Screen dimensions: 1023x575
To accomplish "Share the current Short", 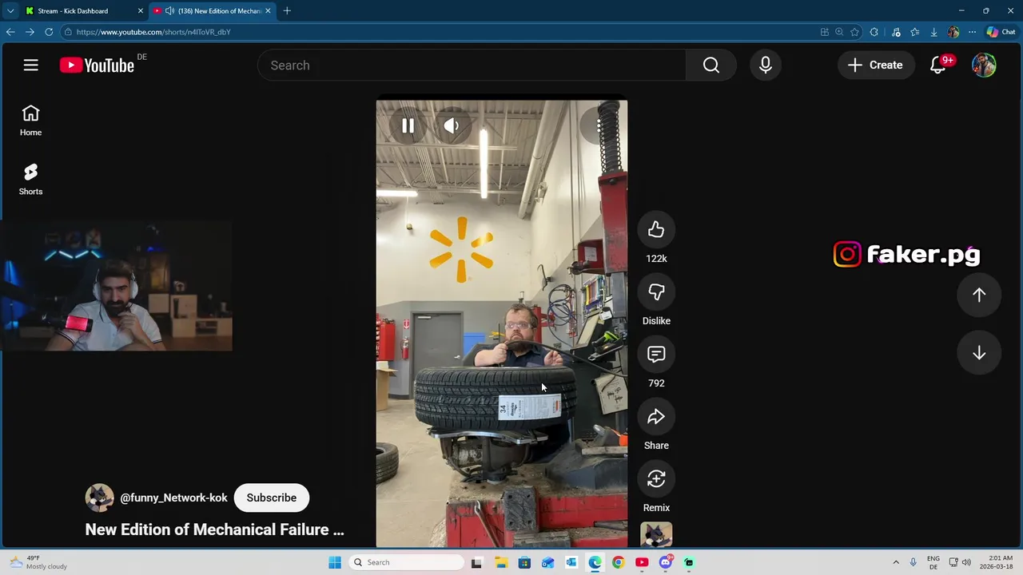I will tap(656, 417).
